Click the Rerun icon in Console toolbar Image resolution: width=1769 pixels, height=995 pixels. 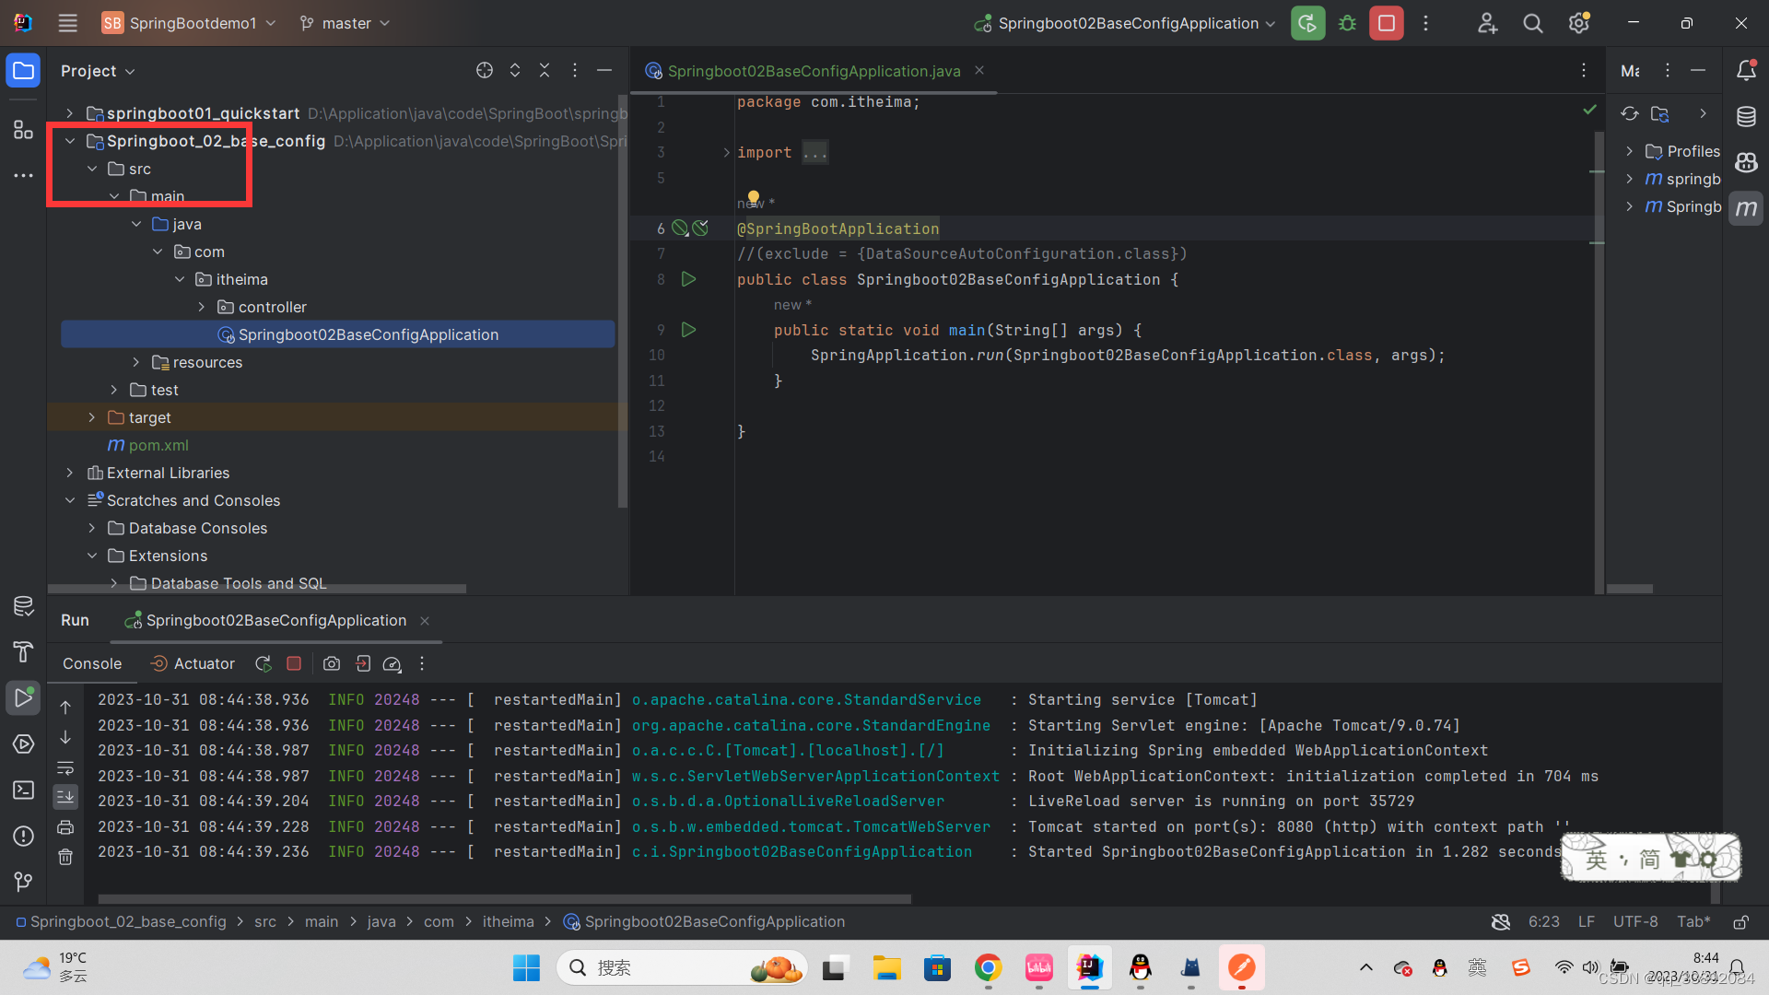point(264,663)
